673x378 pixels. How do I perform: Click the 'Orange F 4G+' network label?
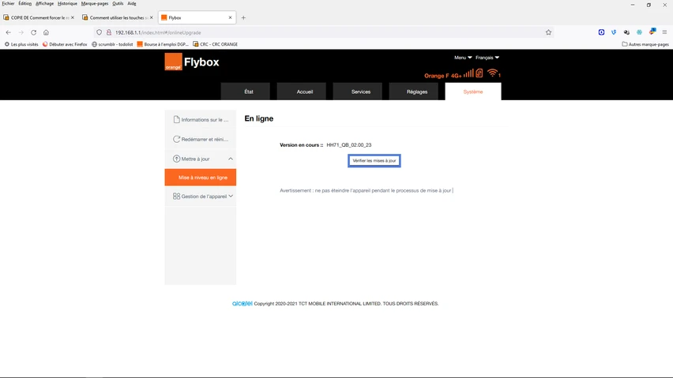click(443, 76)
